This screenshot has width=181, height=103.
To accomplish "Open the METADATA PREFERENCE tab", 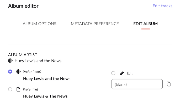I will pos(95,24).
